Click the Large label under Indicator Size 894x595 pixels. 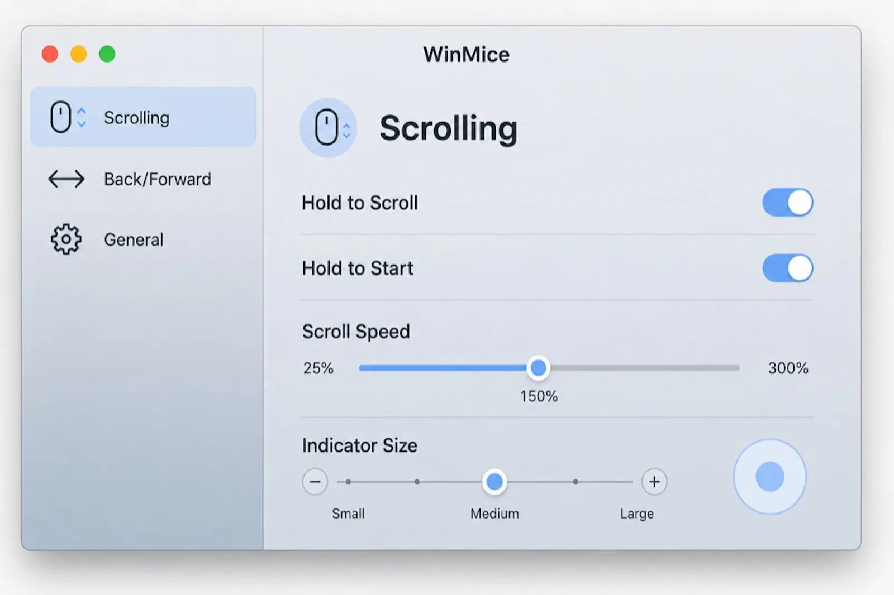(637, 514)
